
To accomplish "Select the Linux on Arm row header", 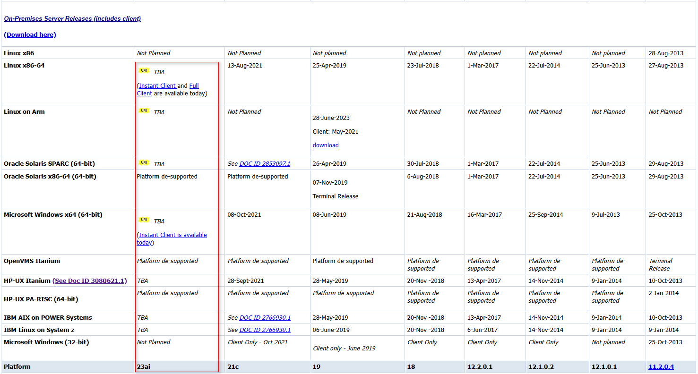I will click(x=24, y=112).
